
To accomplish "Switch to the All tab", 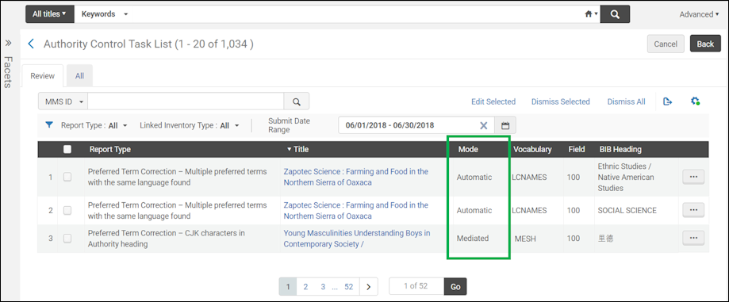I will point(79,76).
